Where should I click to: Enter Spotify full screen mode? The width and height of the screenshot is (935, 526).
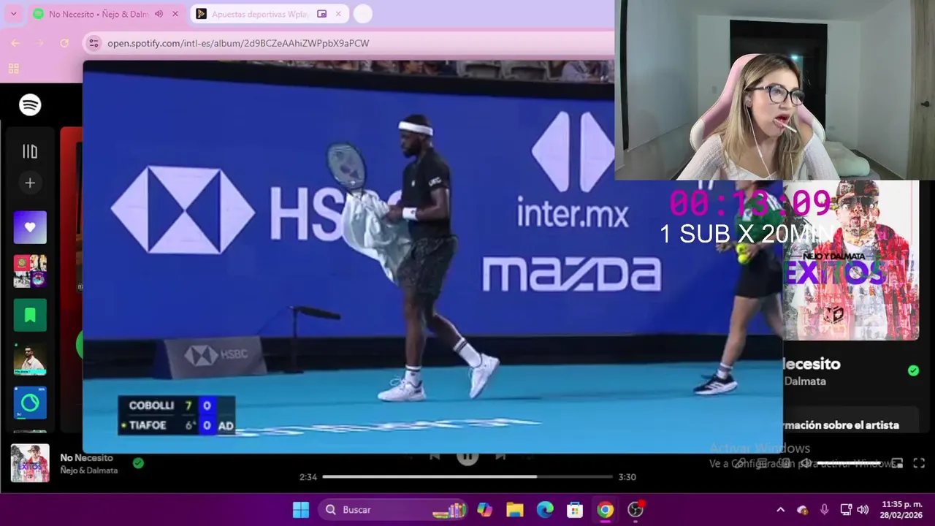919,463
